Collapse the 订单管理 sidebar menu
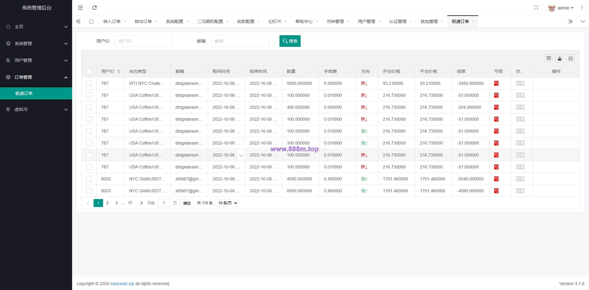The image size is (589, 290). [36, 77]
